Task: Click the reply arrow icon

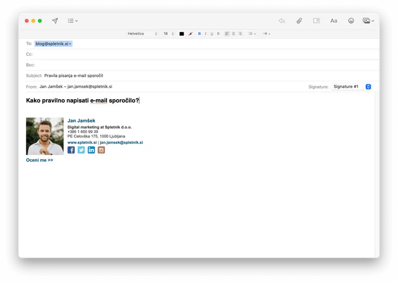Action: (282, 21)
